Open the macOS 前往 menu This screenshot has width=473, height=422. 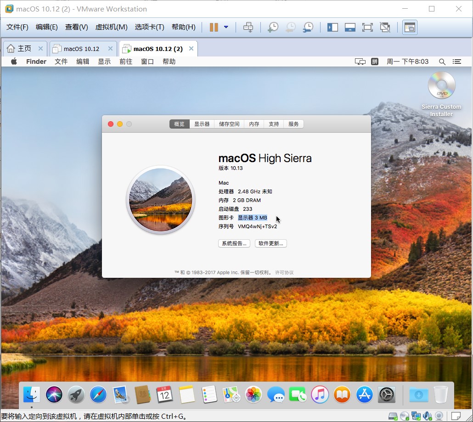pos(126,62)
